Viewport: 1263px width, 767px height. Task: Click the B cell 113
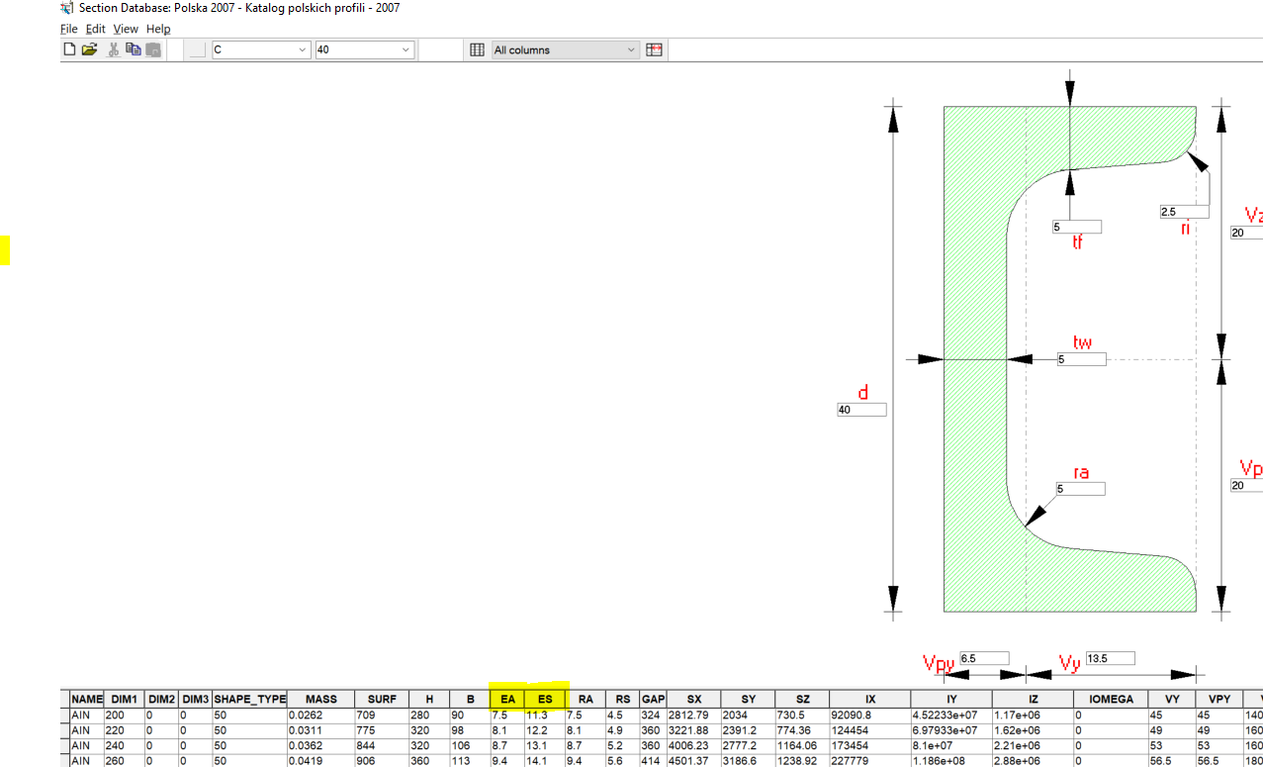coord(470,760)
